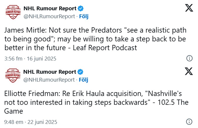
Task: Follow via Följ in the first tweet
Action: coord(84,16)
